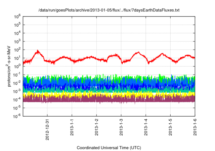Click the 10^3 y-axis tick label

pos(17,41)
